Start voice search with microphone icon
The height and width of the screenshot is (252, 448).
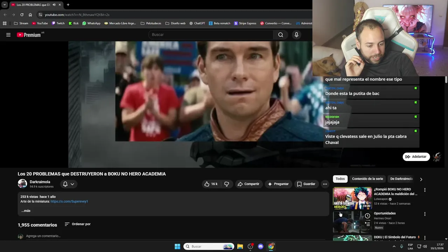click(296, 35)
